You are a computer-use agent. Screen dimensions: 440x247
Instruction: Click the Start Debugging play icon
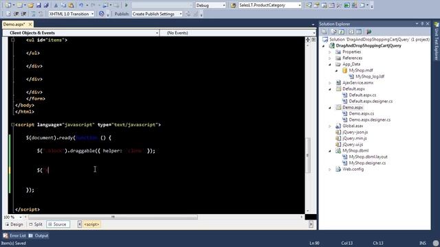coord(126,5)
